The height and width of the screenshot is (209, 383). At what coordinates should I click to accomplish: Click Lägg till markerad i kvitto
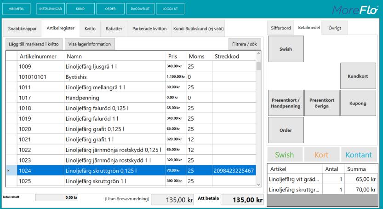click(34, 44)
